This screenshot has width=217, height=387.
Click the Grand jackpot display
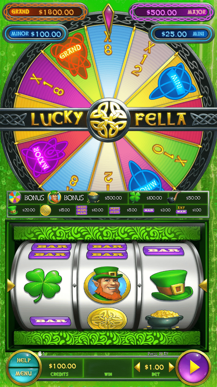(x=45, y=12)
